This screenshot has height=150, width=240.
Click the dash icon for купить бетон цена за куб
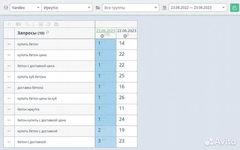click(x=9, y=99)
